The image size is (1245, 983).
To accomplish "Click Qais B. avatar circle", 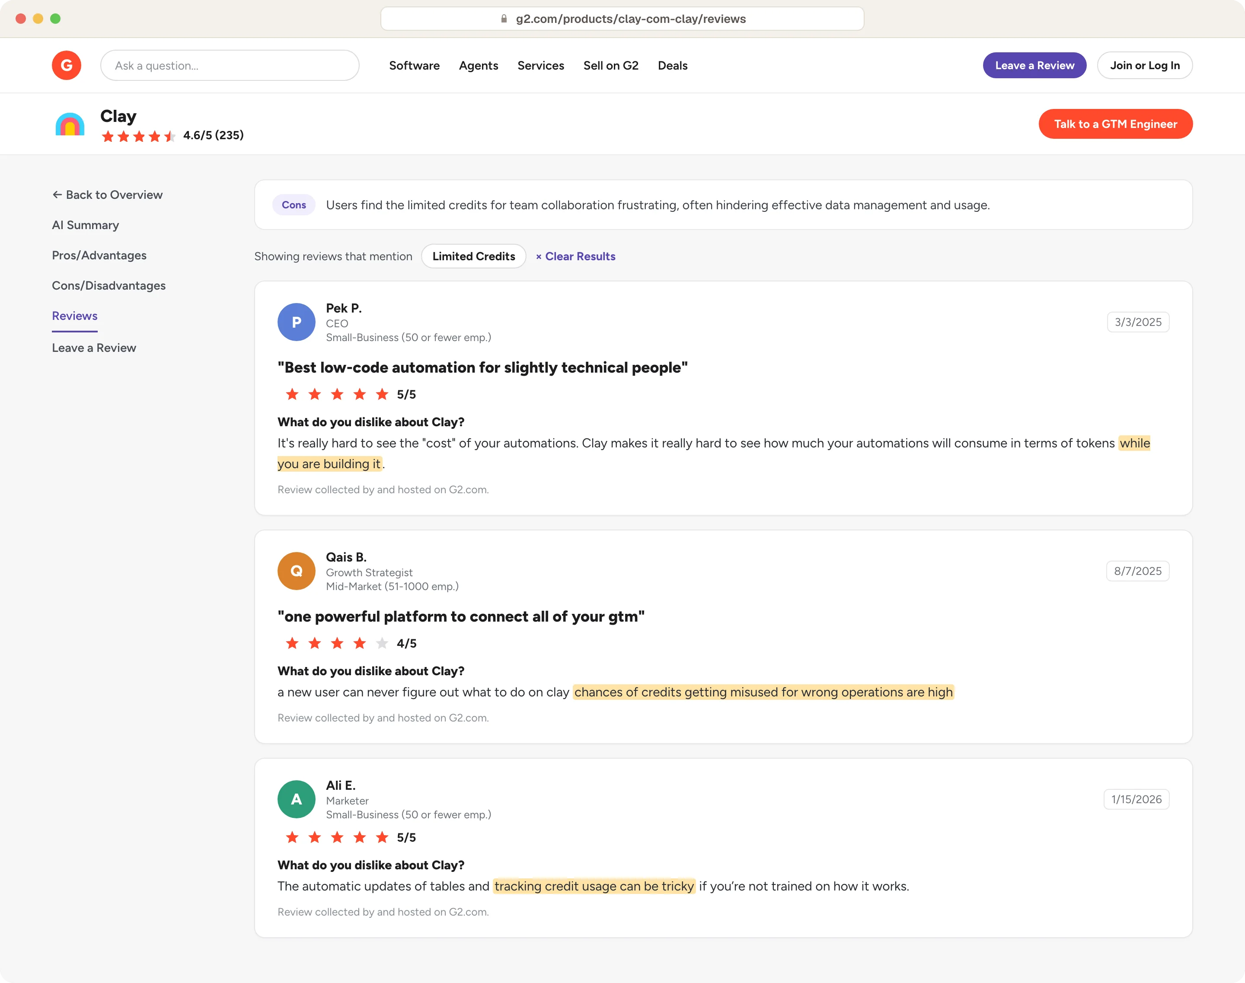I will tap(296, 571).
